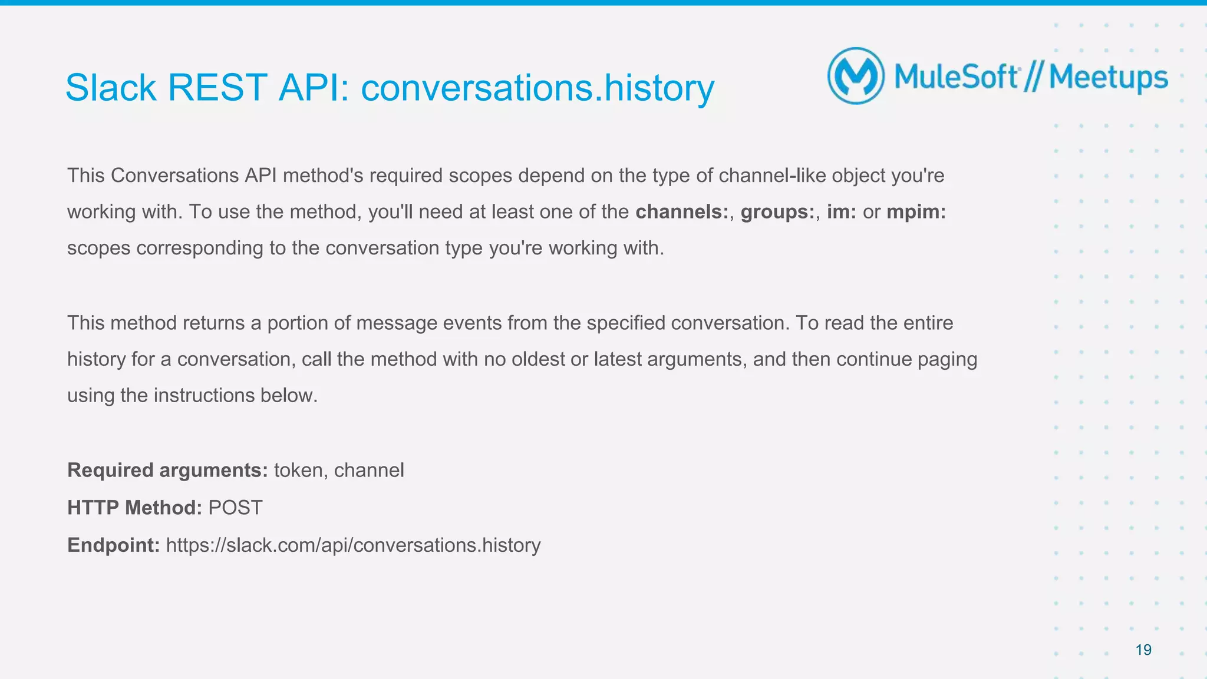Click the 'token, channel' argument values

(x=339, y=471)
